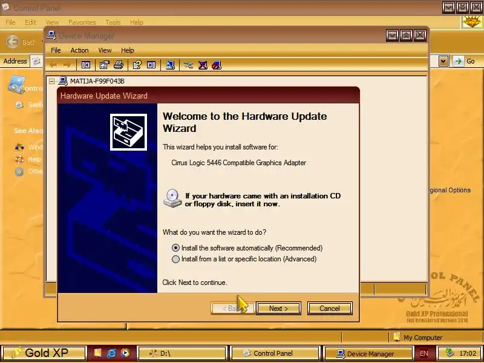This screenshot has width=484, height=363.
Task: Click the system tray hardware icon
Action: (450, 353)
